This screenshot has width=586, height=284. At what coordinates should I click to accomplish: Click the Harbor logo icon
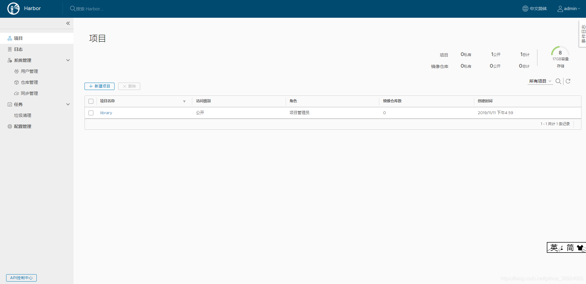pos(13,9)
